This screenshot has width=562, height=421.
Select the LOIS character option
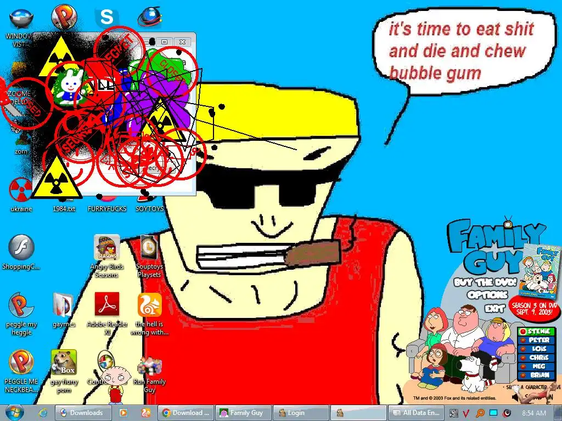pyautogui.click(x=537, y=349)
